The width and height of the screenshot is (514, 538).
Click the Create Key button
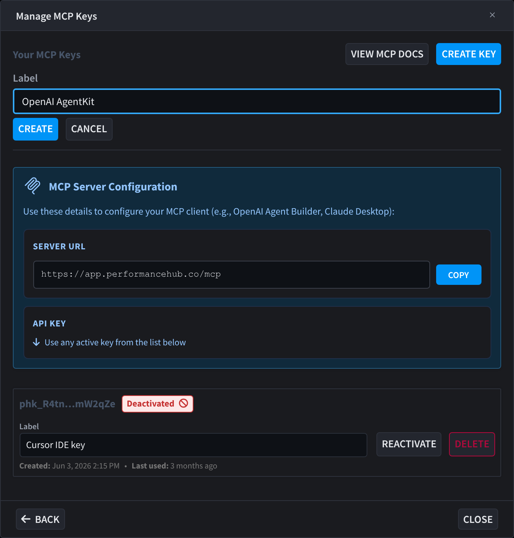click(469, 54)
